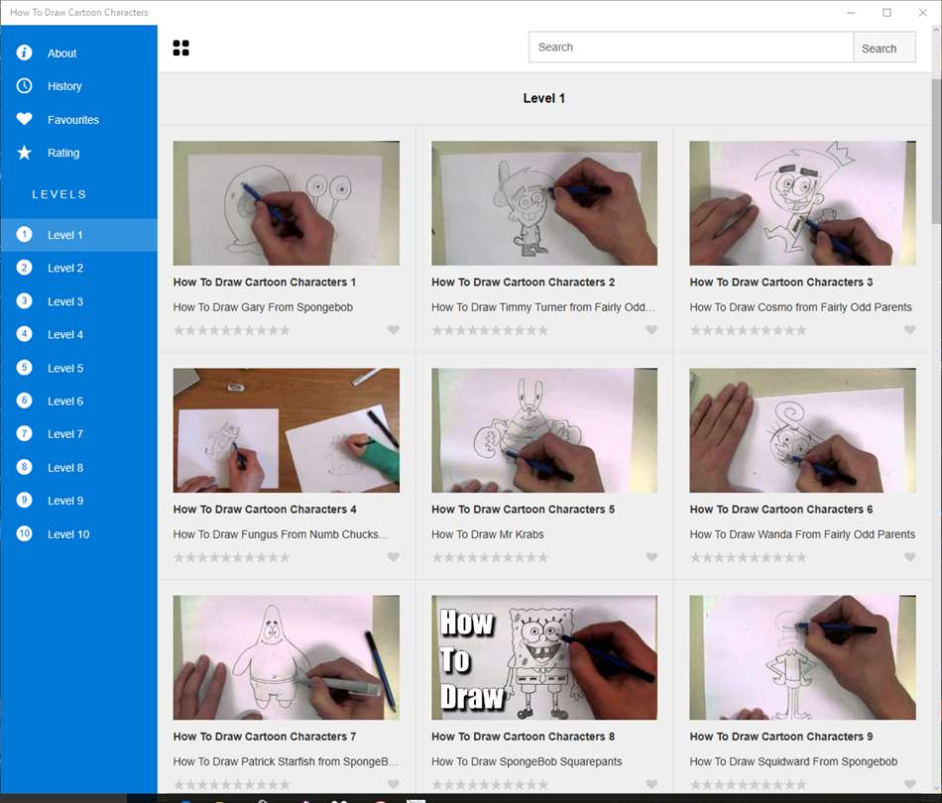The width and height of the screenshot is (942, 803).
Task: Open the Squidward drawing thumbnail
Action: [x=802, y=657]
